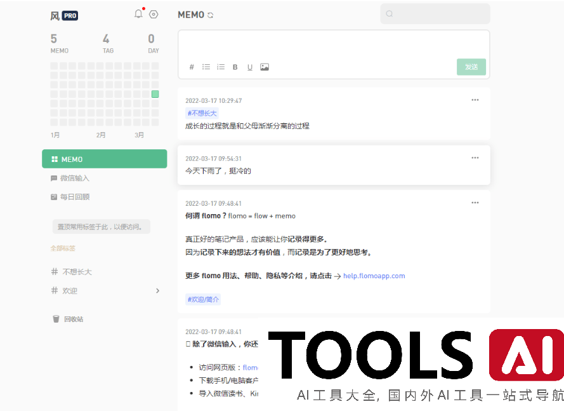Open options menu for 09:54:31 memo

click(x=475, y=158)
